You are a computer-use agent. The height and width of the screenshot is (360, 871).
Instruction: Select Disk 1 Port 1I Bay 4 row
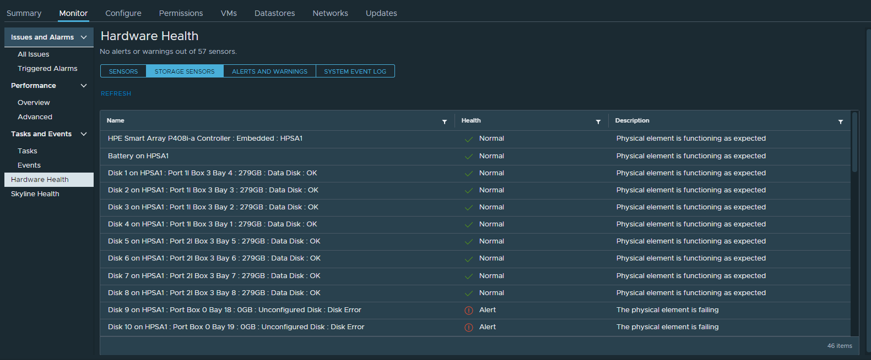475,174
